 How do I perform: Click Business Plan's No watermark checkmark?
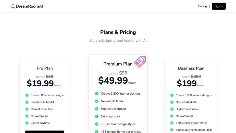click(x=172, y=116)
